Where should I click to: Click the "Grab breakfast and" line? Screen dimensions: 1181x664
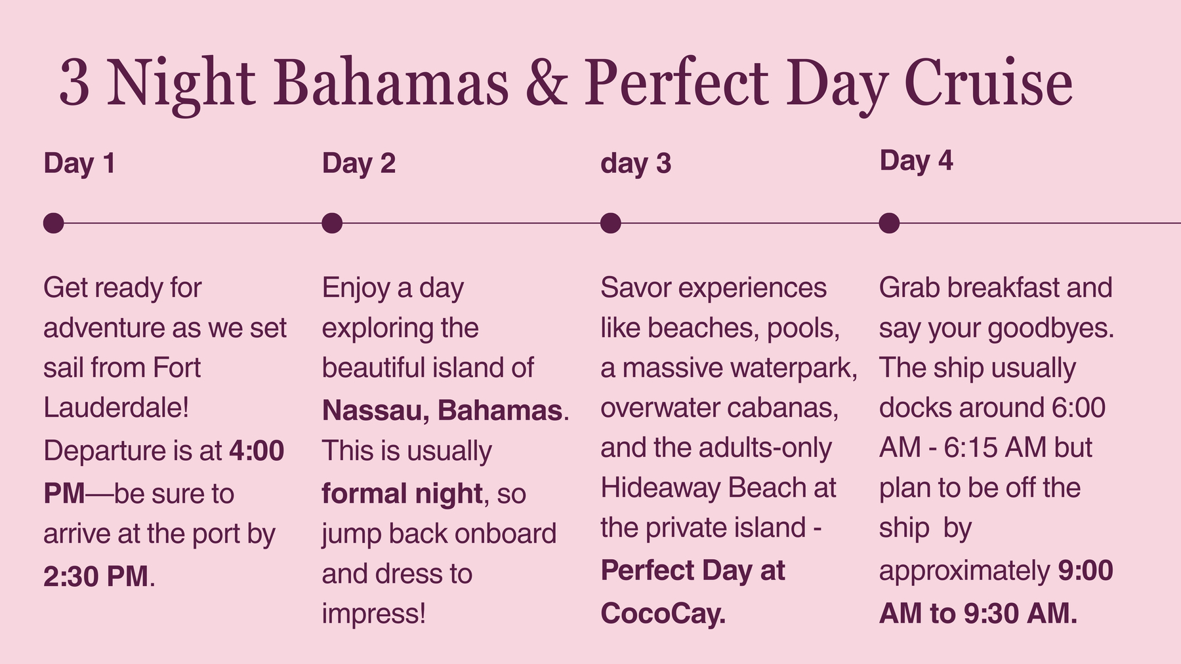pos(995,288)
